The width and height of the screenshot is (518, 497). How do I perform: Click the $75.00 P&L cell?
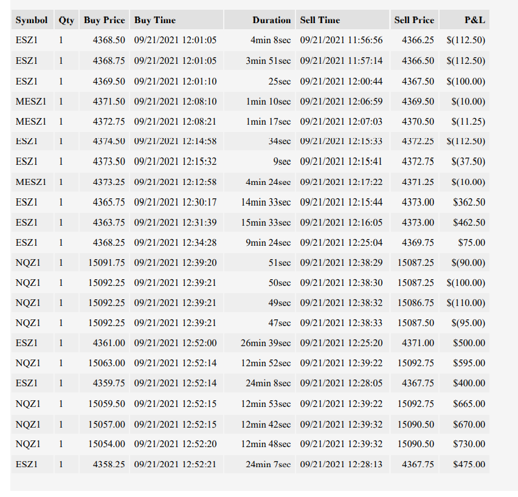[464, 243]
